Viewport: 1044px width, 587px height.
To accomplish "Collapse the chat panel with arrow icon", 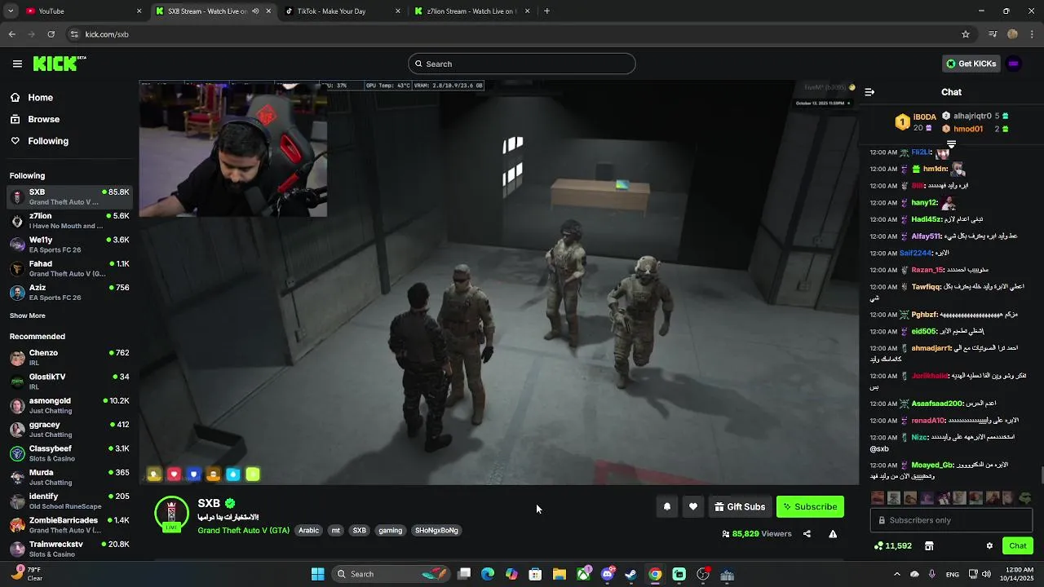I will 869,92.
